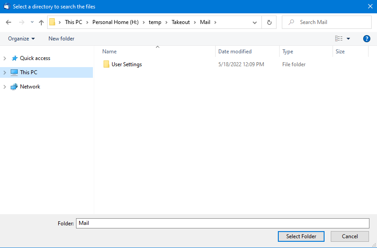
Task: Open the Help question mark icon
Action: [367, 39]
